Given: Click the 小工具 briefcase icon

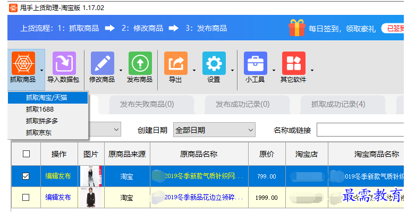Looking at the screenshot, I should click(256, 63).
